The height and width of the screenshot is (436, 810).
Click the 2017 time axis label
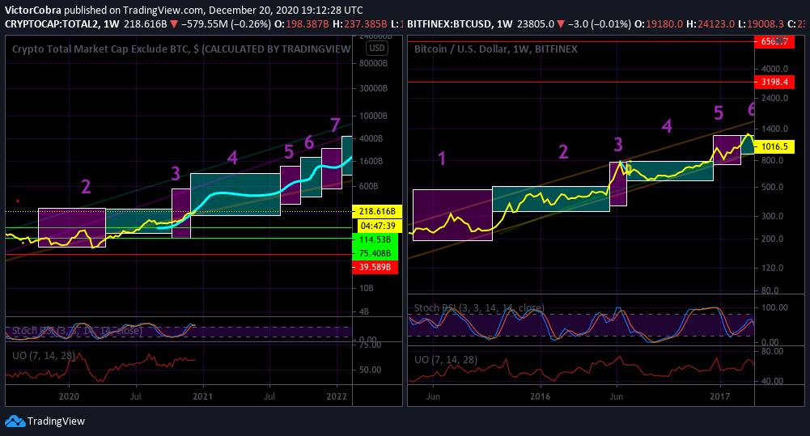coord(720,396)
